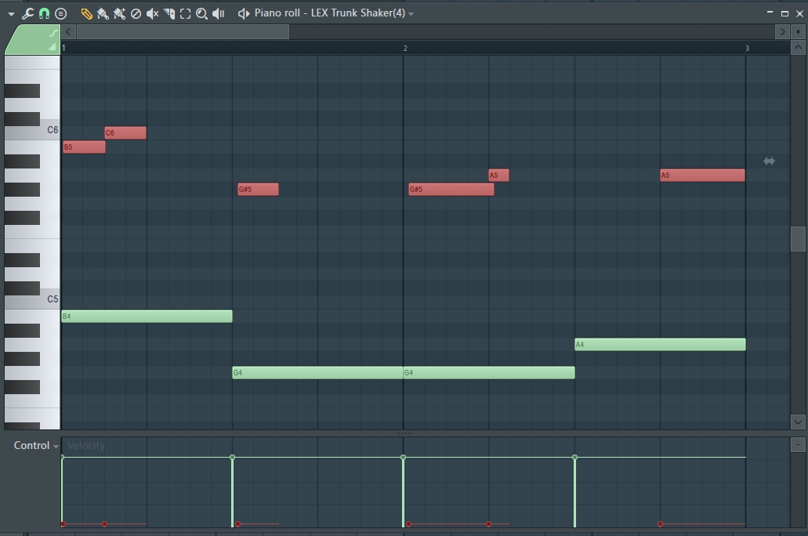Image resolution: width=808 pixels, height=536 pixels.
Task: Toggle the magnet snap-to-grid icon
Action: click(45, 13)
